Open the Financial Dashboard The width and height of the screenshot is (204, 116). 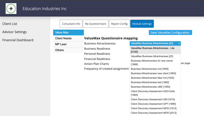(18, 40)
